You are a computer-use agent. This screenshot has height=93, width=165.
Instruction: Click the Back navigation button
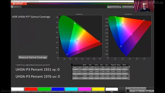[136, 91]
